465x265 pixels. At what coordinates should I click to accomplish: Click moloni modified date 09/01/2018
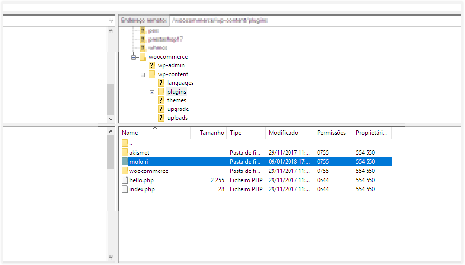[289, 161]
